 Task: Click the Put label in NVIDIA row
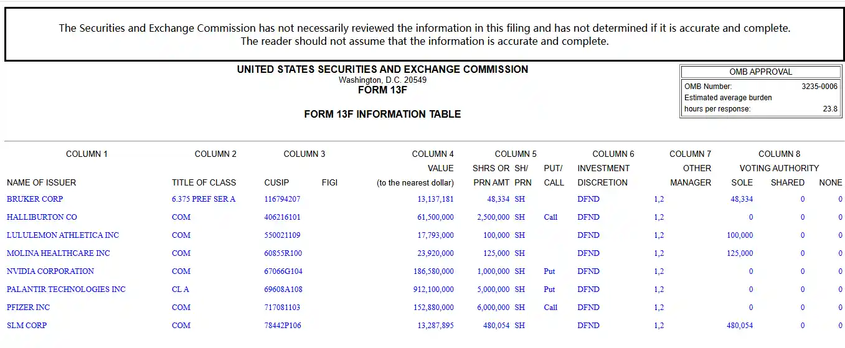(x=549, y=271)
